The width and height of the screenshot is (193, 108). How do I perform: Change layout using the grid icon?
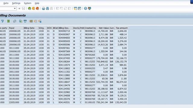point(31,21)
